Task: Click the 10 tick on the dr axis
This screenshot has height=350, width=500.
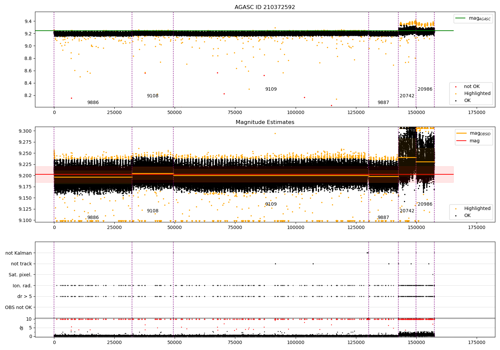Action: click(x=29, y=319)
